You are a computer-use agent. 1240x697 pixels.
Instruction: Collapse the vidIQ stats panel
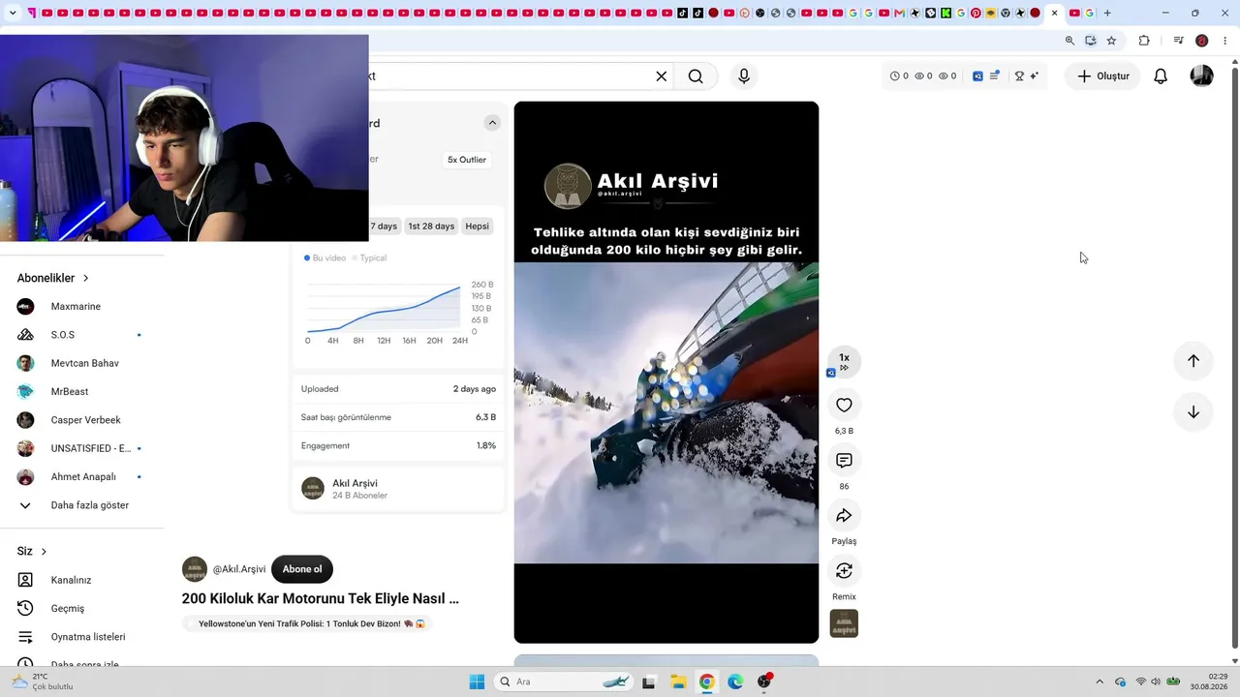[x=492, y=123]
